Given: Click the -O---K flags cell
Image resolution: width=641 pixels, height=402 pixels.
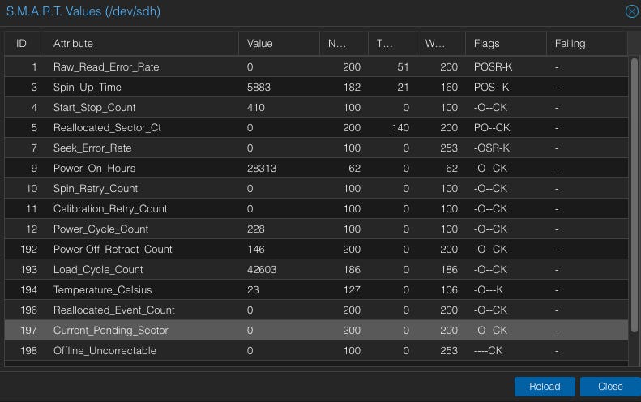Looking at the screenshot, I should (488, 290).
